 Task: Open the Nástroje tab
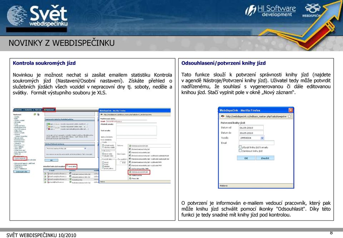click(38, 110)
